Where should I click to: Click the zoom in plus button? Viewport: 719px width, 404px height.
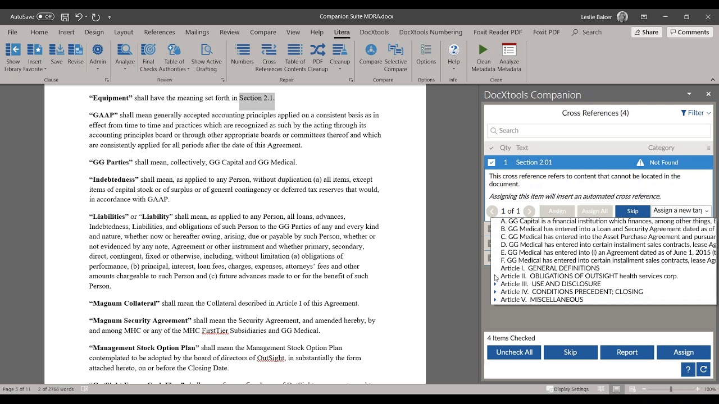point(698,389)
